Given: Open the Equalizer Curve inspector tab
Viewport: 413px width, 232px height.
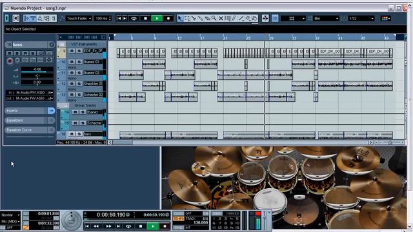Looking at the screenshot, I should 30,130.
